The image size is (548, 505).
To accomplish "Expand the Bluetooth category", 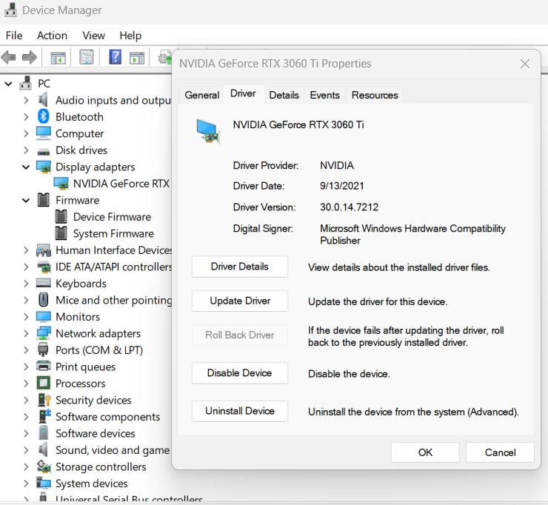I will (26, 117).
